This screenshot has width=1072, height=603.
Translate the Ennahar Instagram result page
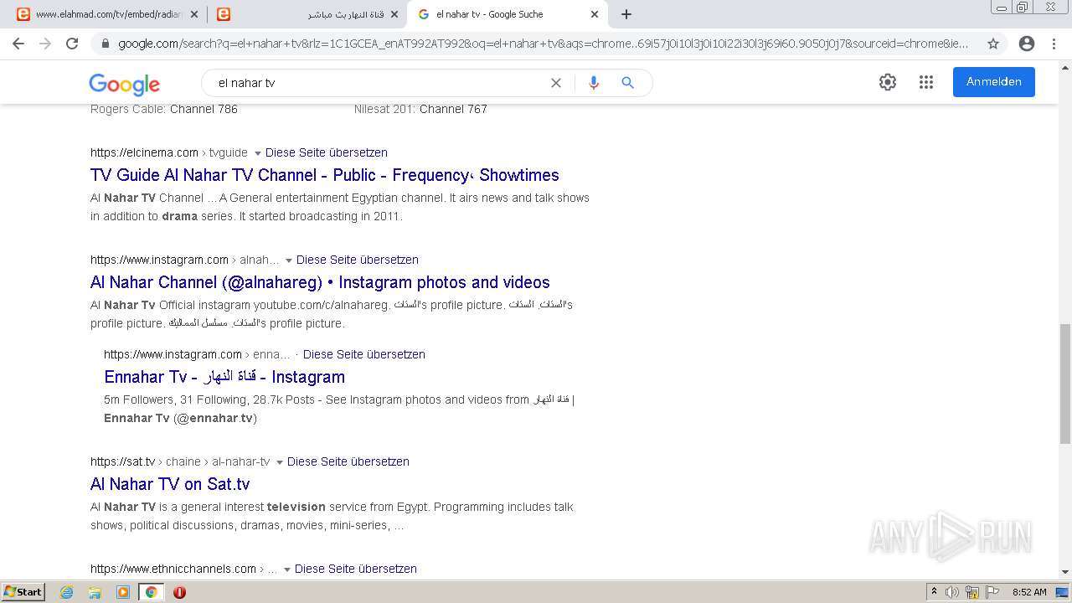(x=364, y=354)
